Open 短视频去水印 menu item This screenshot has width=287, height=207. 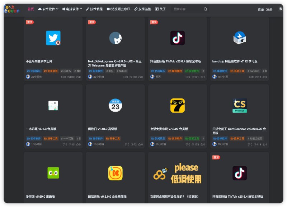[118, 9]
